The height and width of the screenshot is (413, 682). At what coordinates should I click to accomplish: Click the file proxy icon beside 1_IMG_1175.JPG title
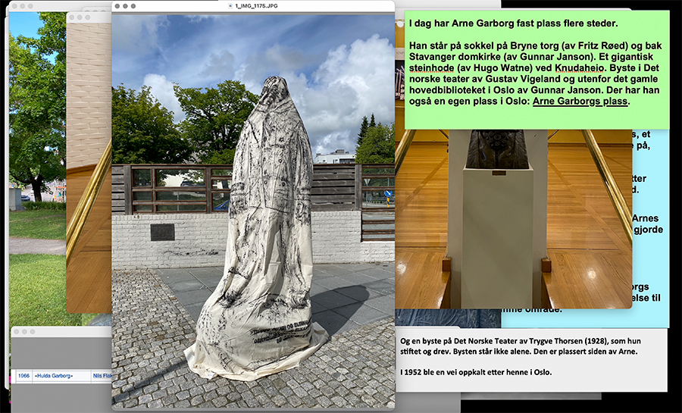(230, 5)
